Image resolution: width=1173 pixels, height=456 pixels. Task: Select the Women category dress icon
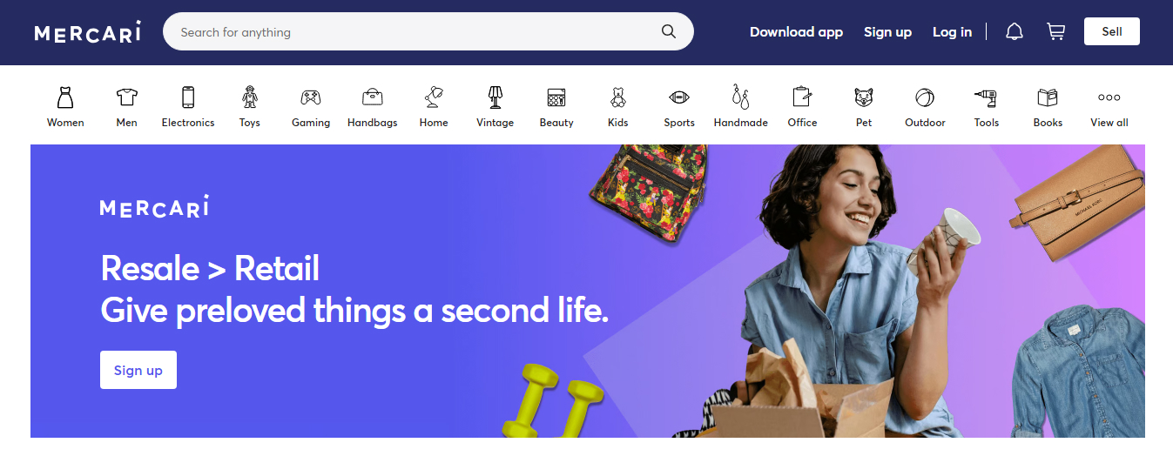click(65, 97)
